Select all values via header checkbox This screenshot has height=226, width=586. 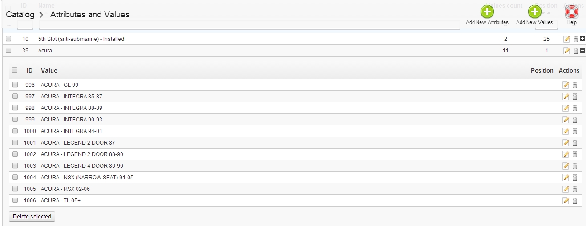[15, 70]
